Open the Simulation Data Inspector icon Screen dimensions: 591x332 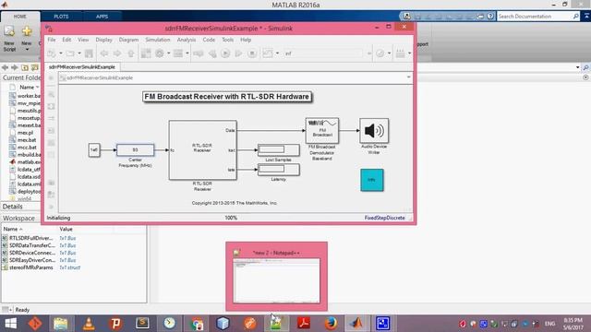click(268, 53)
